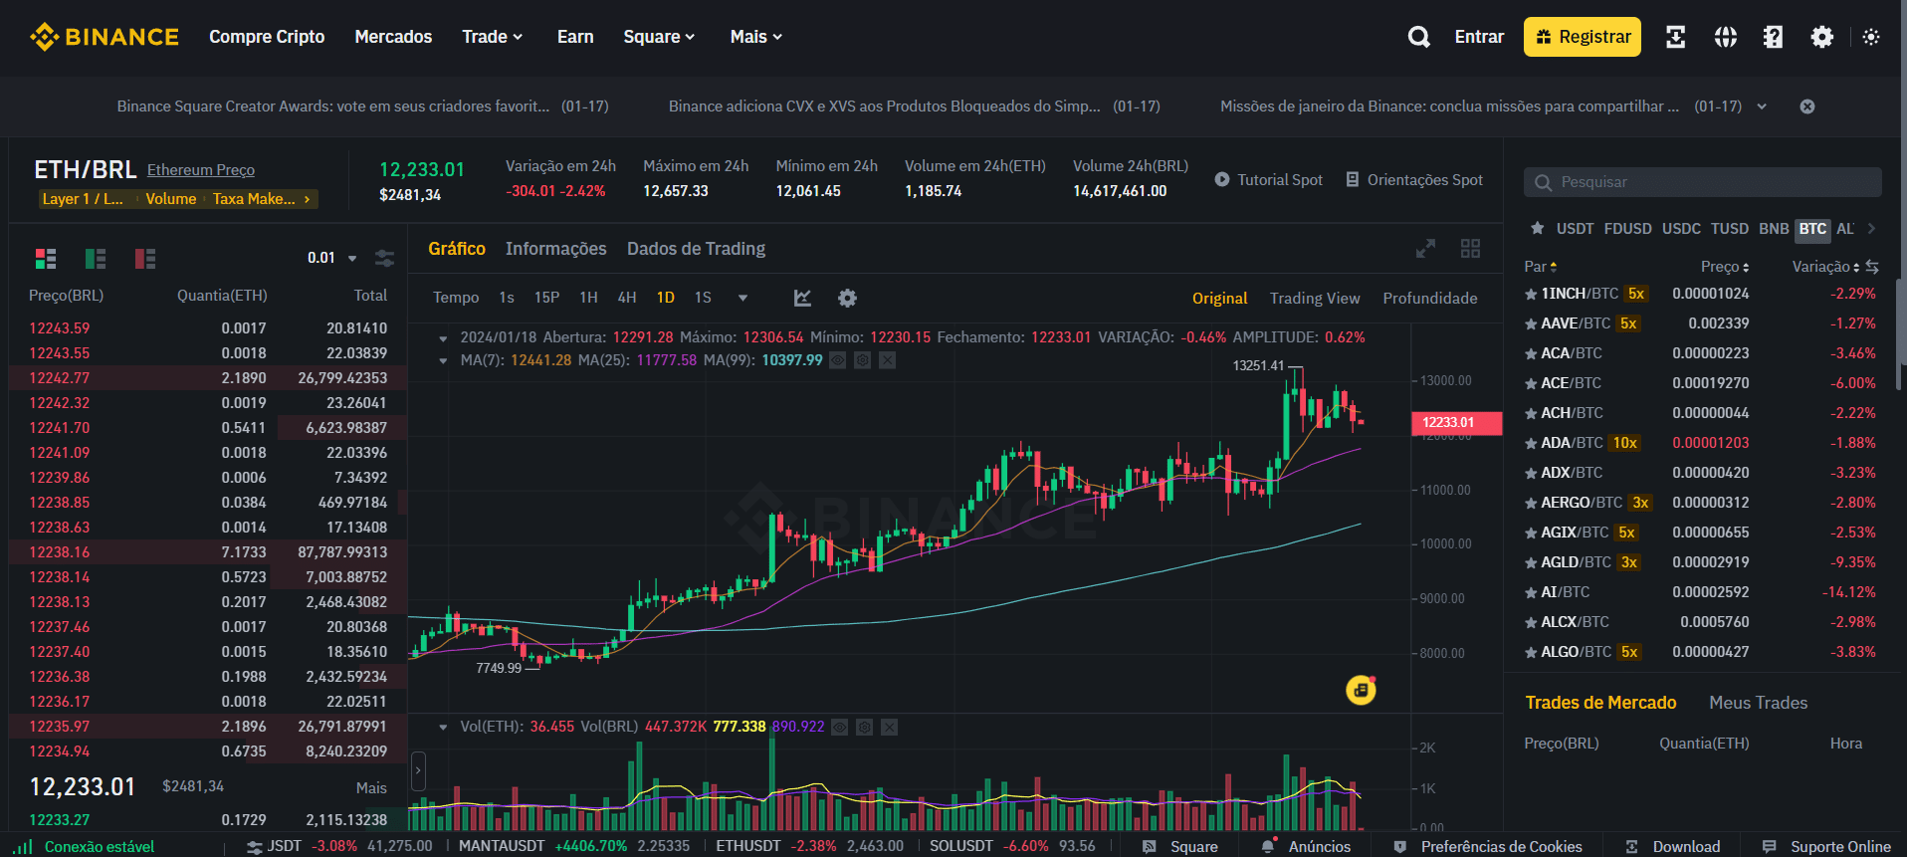Image resolution: width=1907 pixels, height=857 pixels.
Task: Open Compre Cripto menu
Action: [267, 37]
